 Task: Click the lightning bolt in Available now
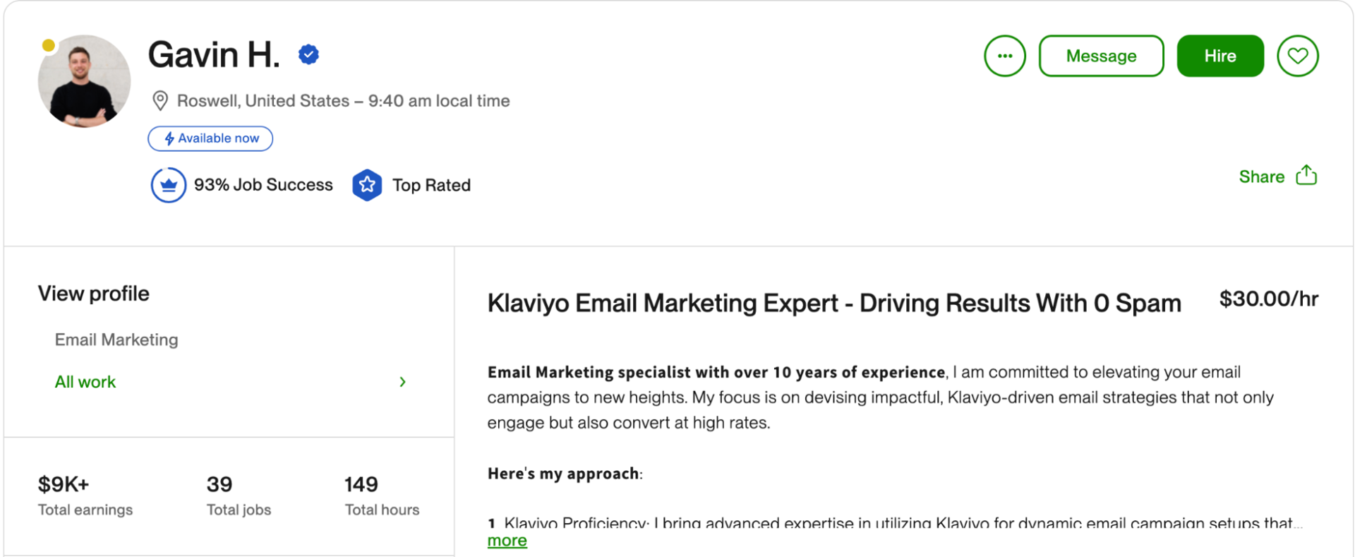click(x=169, y=138)
